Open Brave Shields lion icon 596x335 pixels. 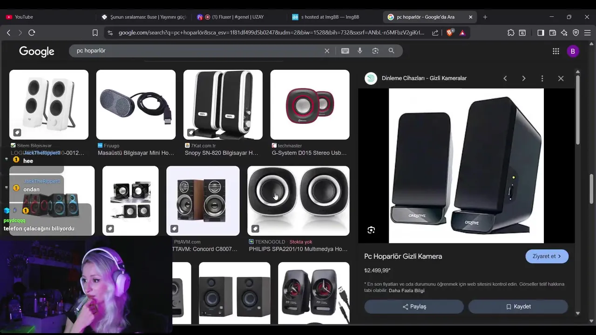tap(450, 33)
